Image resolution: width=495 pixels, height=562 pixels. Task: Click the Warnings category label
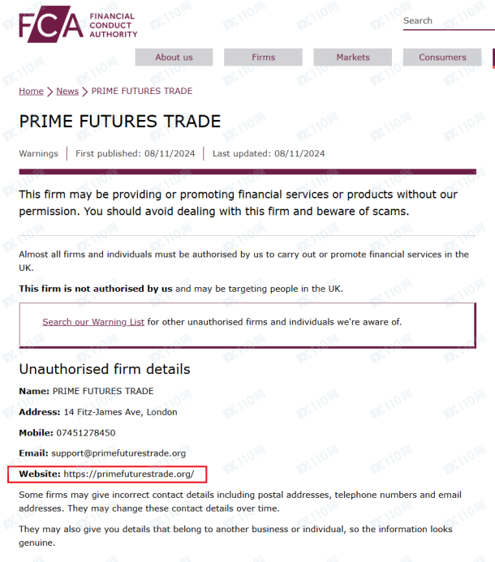[39, 153]
